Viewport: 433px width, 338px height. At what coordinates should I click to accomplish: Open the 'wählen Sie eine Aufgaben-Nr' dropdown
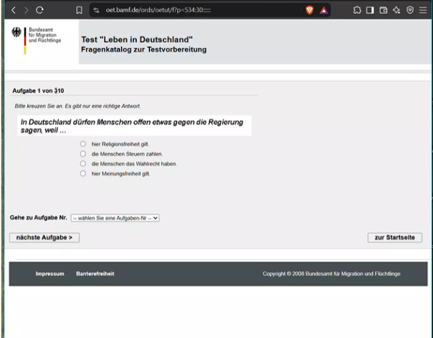[115, 218]
